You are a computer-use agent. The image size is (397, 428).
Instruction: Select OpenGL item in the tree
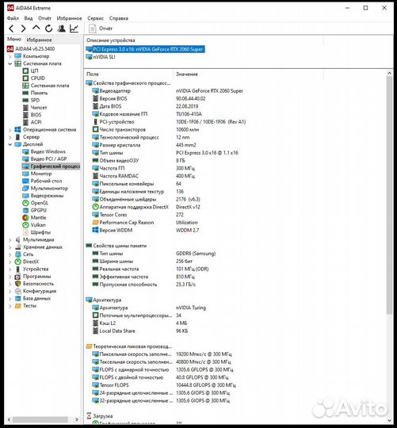tap(40, 203)
